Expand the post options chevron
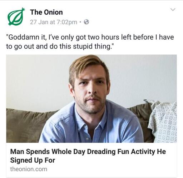This screenshot has height=178, width=183. point(173,10)
